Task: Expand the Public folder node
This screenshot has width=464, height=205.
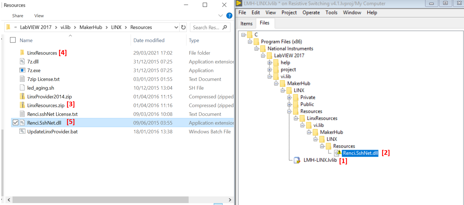Action: 290,104
